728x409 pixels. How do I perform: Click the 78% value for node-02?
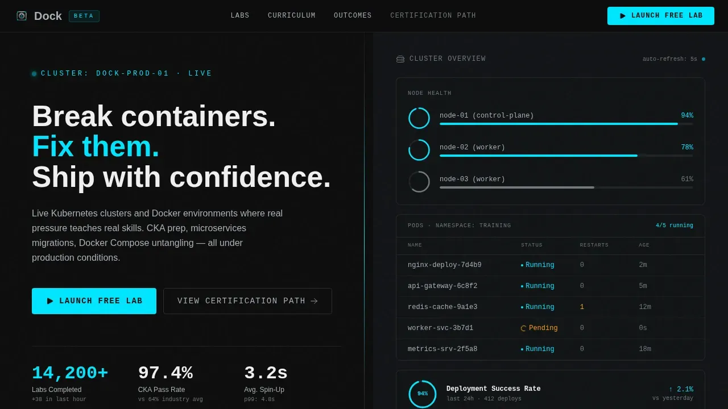pos(687,148)
